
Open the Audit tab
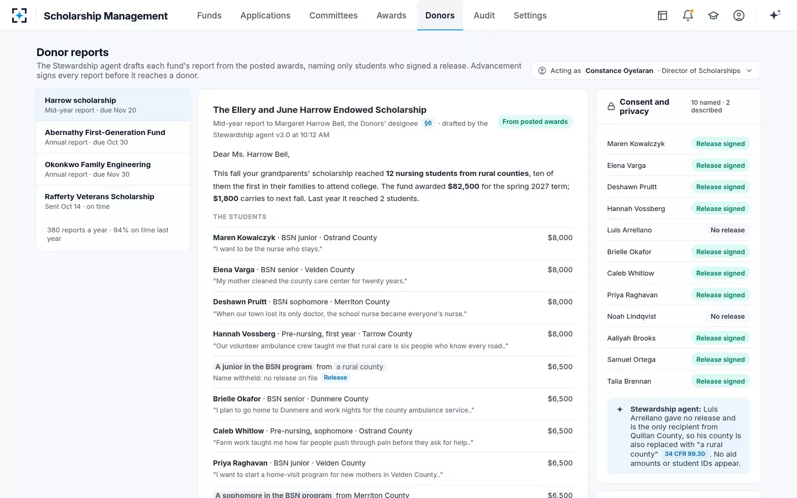(x=484, y=15)
